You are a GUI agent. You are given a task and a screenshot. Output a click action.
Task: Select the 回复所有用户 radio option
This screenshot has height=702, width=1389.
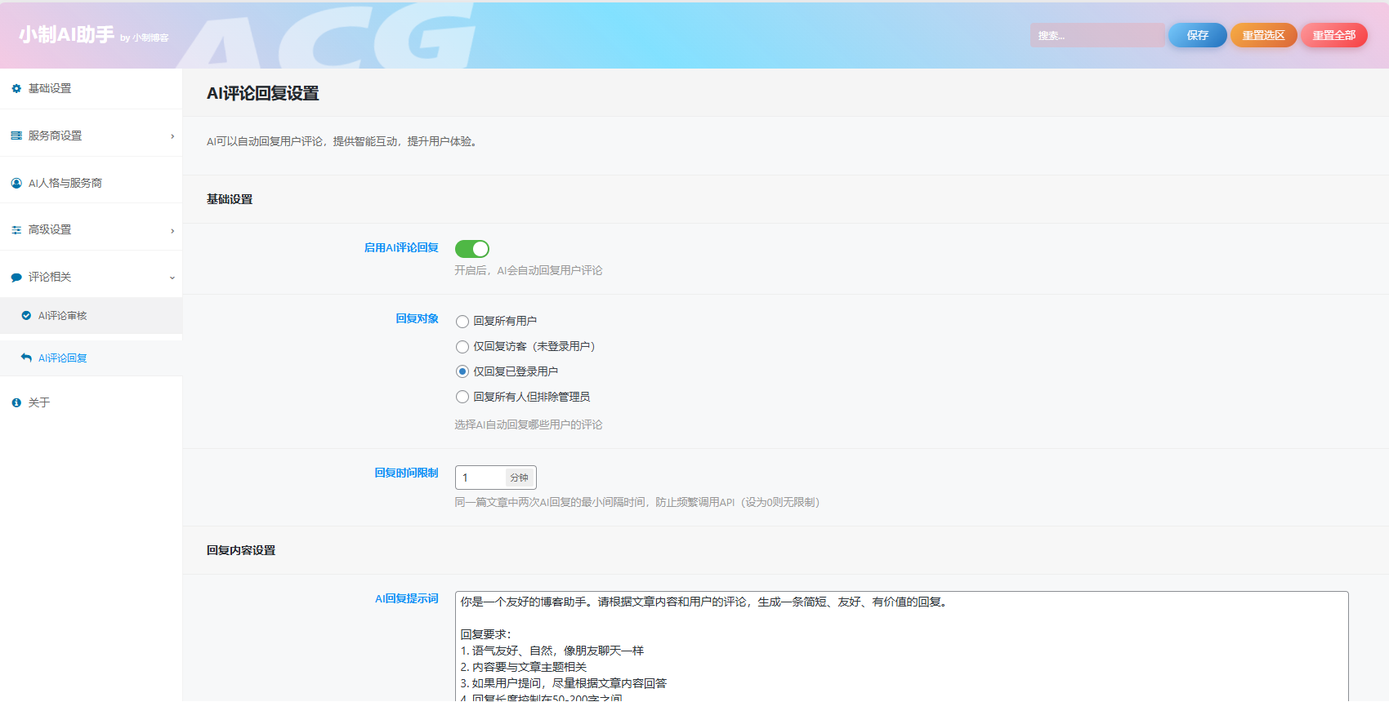click(462, 322)
